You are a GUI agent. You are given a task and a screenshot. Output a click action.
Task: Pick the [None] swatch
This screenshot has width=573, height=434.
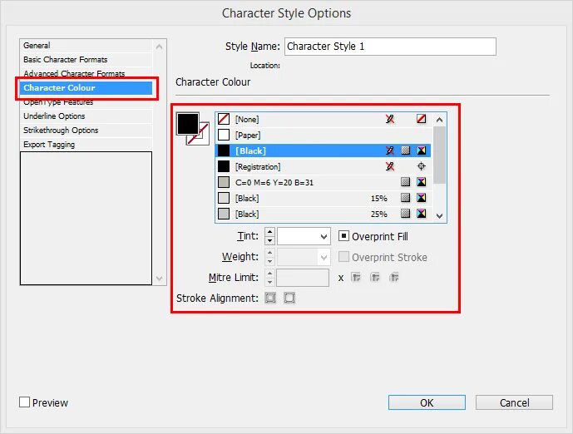click(x=324, y=119)
